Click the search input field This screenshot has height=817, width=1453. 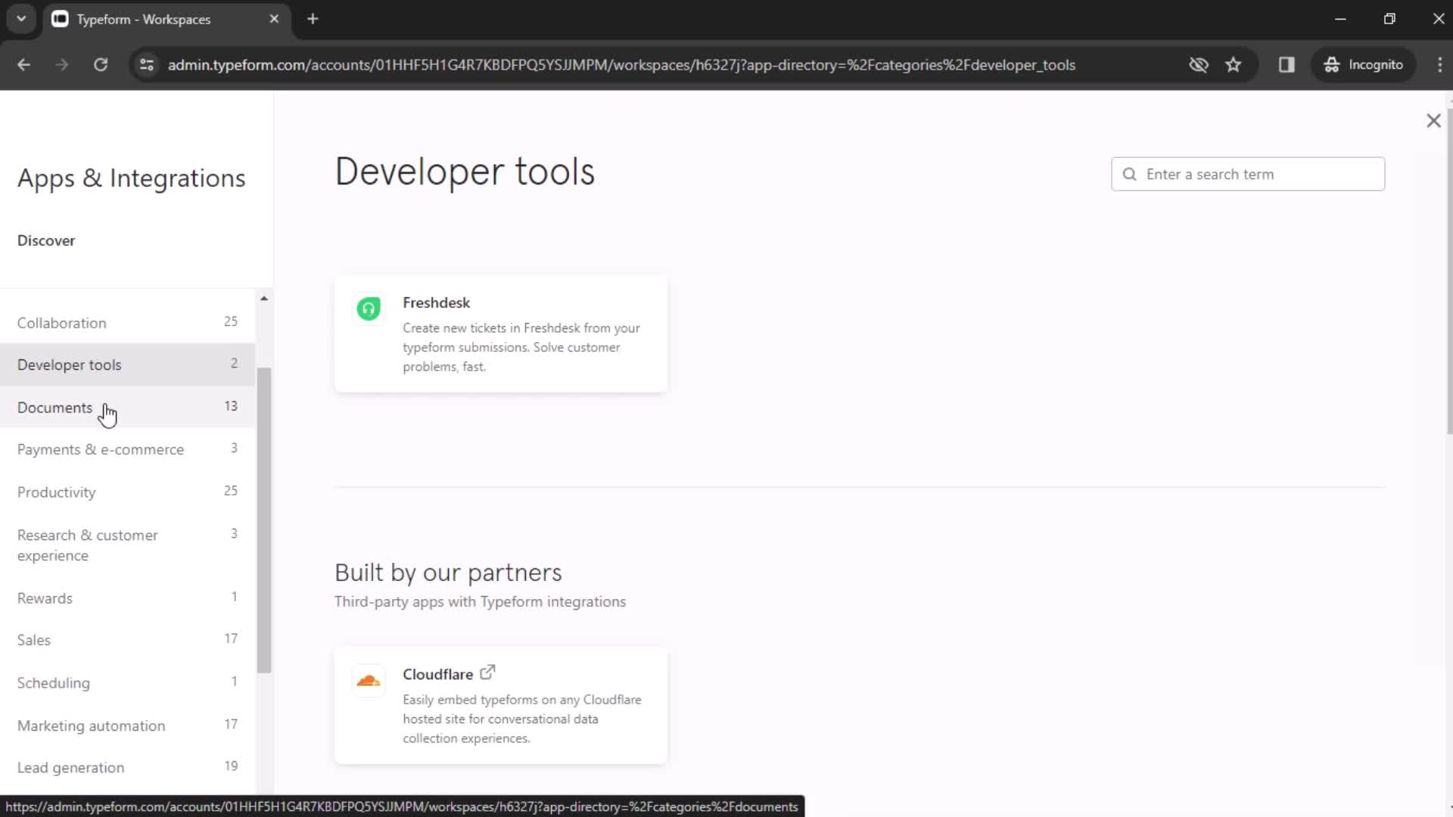pyautogui.click(x=1252, y=175)
